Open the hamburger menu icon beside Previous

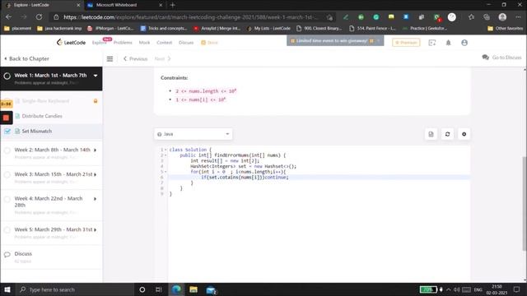tap(110, 58)
